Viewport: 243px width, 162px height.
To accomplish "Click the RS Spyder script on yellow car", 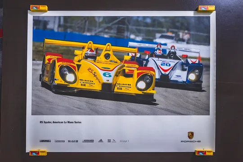I will 94,75.
